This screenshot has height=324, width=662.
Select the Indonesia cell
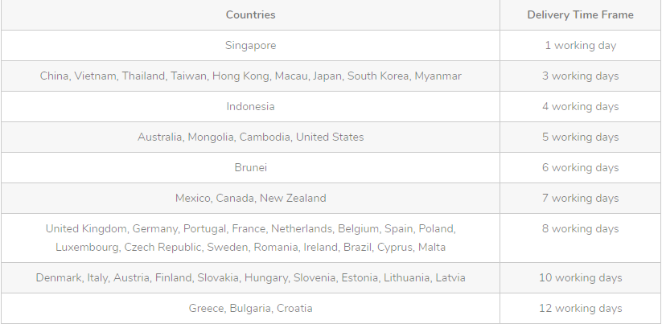click(250, 106)
